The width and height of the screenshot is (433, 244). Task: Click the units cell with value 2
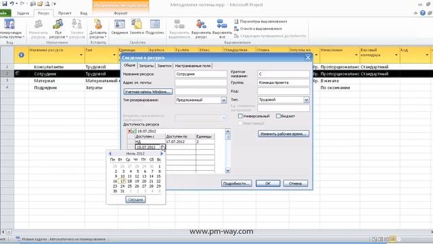click(205, 142)
